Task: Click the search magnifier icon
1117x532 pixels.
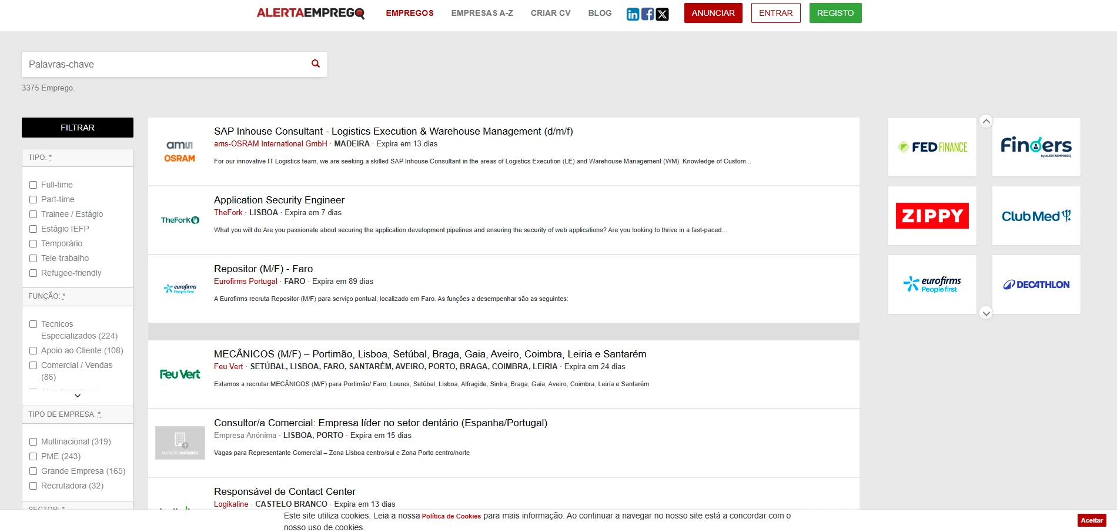Action: (x=316, y=63)
